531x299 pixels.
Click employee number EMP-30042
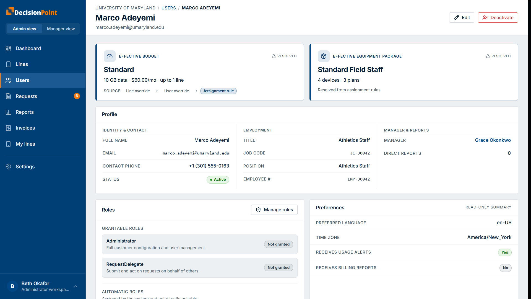tap(359, 179)
